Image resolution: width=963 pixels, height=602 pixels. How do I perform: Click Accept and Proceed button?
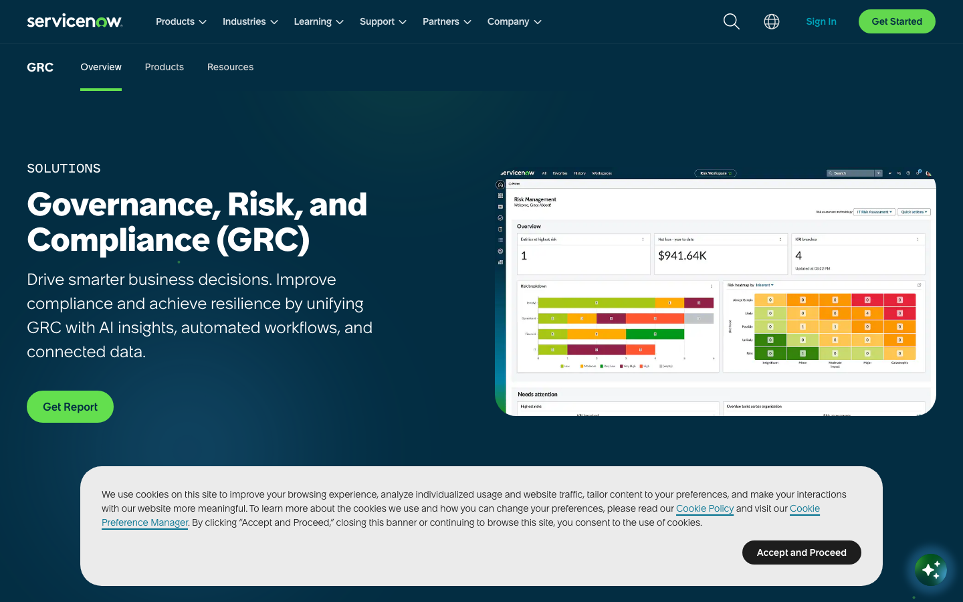802,553
